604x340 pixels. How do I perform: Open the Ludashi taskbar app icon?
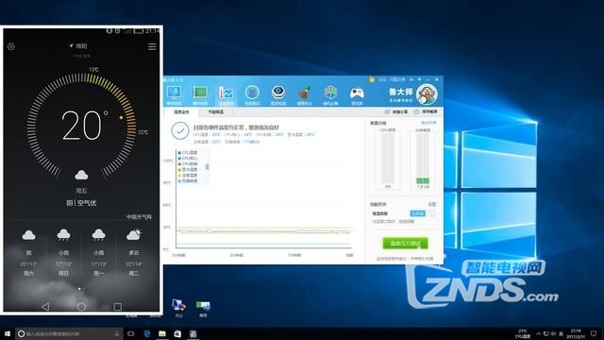(x=193, y=333)
